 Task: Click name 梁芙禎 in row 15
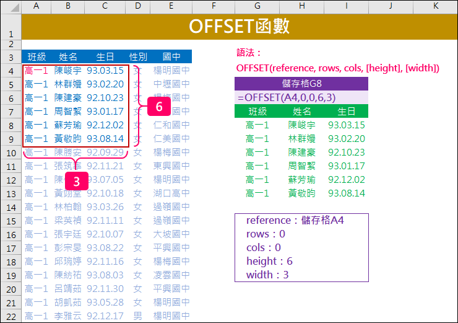(67, 221)
